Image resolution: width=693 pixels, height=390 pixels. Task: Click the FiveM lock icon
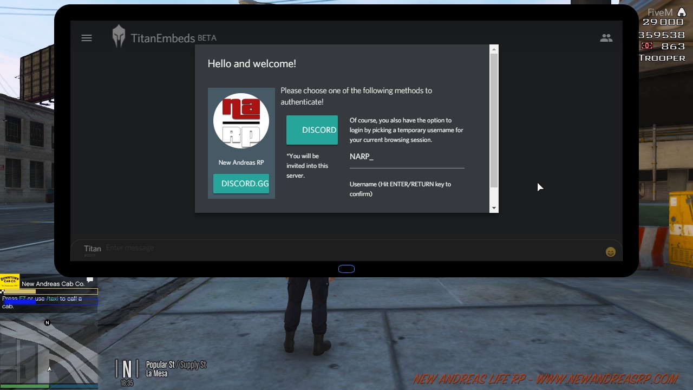click(681, 12)
